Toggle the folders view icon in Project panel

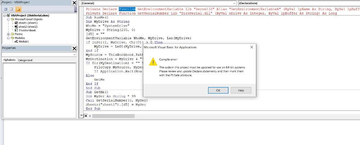pos(18,9)
